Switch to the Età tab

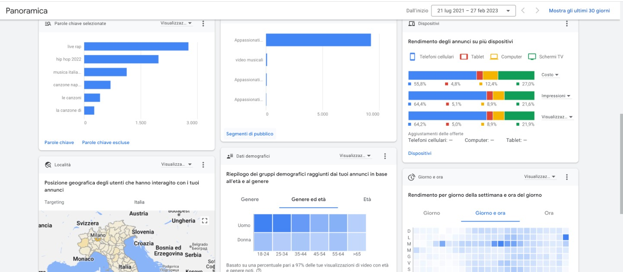pyautogui.click(x=367, y=199)
